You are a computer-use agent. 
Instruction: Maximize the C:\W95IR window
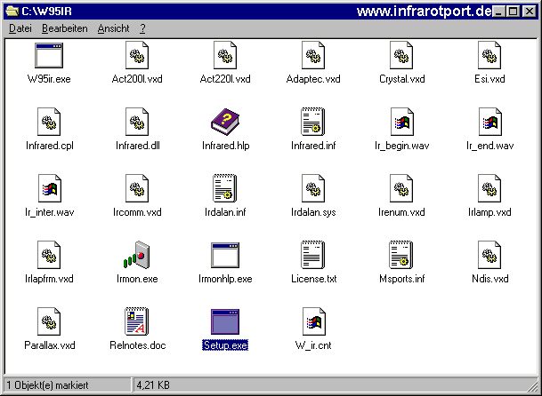[514, 11]
